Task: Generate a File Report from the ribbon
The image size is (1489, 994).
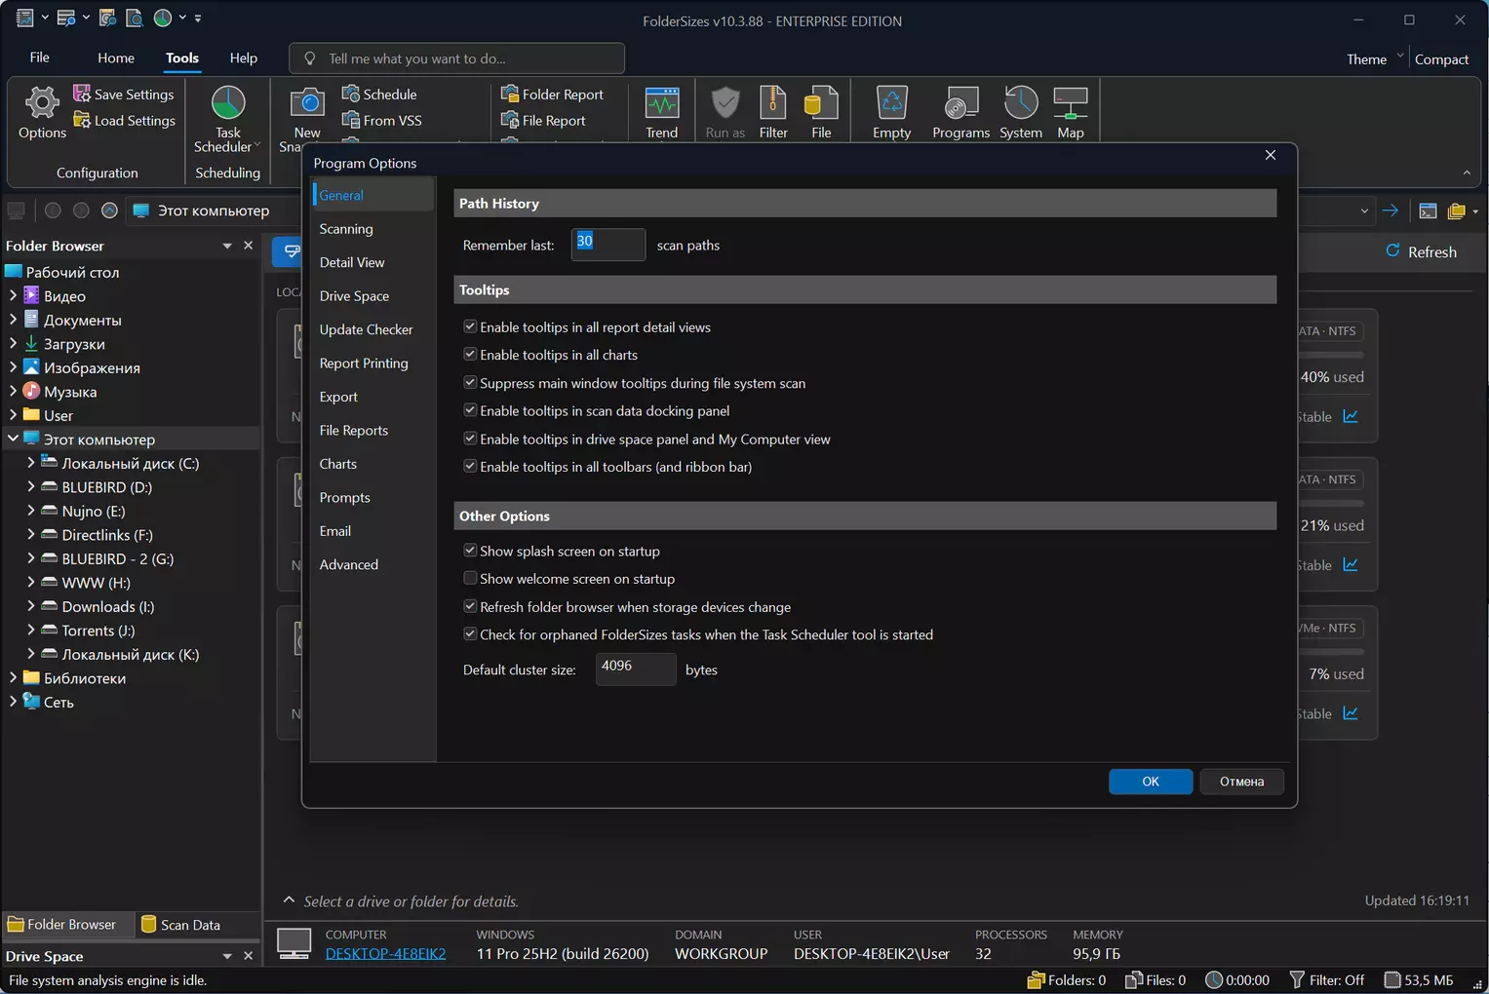Action: point(543,120)
